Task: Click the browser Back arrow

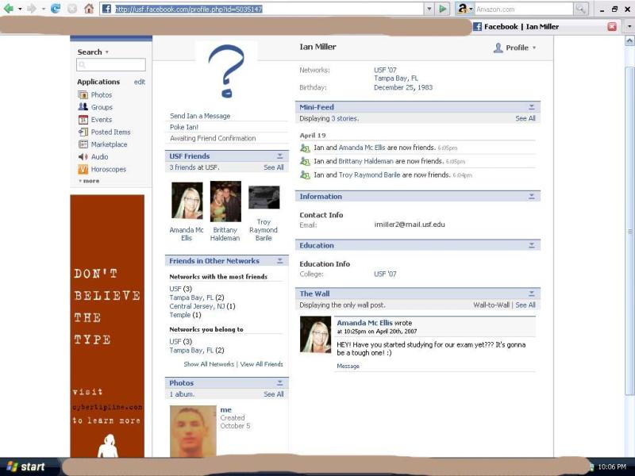Action: 8,9
